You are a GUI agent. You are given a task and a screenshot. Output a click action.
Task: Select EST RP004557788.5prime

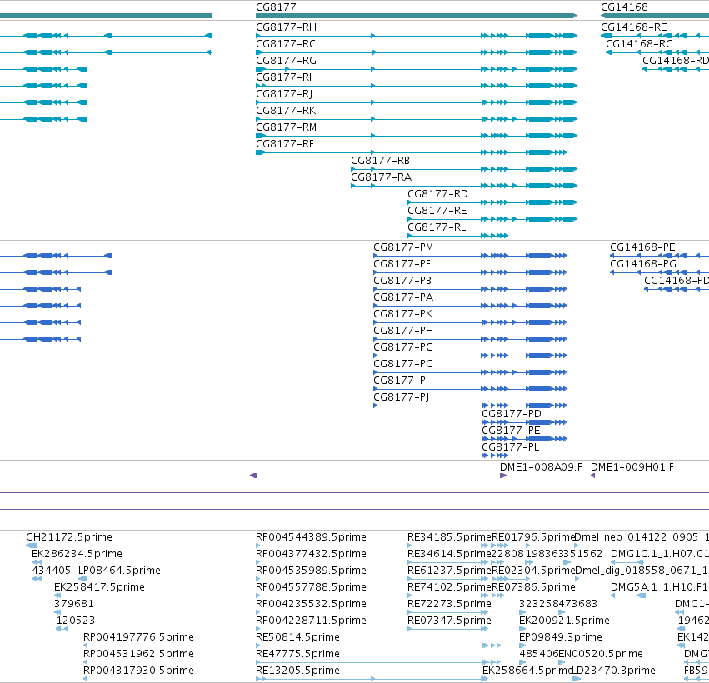(311, 587)
